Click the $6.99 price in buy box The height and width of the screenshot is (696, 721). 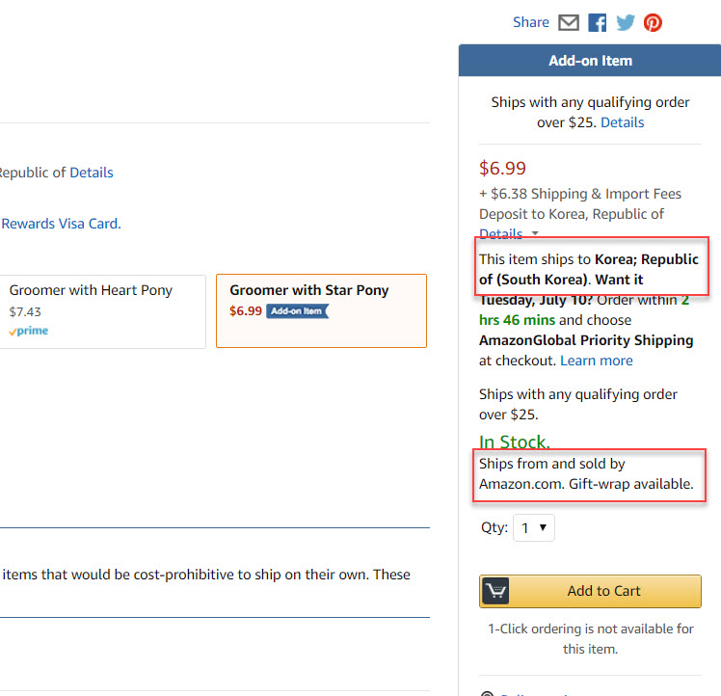pyautogui.click(x=502, y=168)
